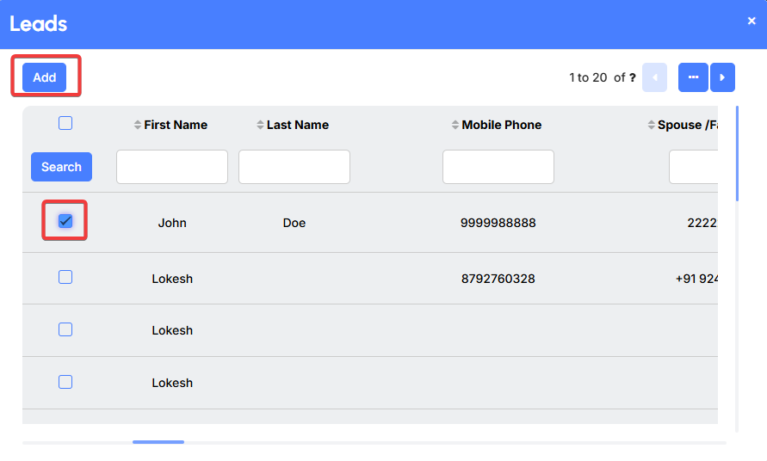Screen dimensions: 767x461
Task: Sort by Mobile Phone column arrows
Action: [x=455, y=125]
